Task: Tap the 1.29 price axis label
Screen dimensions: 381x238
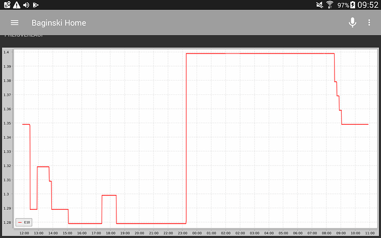Action: pos(7,208)
